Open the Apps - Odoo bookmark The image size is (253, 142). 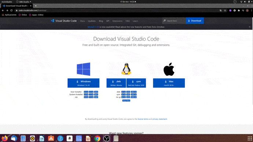[36, 15]
